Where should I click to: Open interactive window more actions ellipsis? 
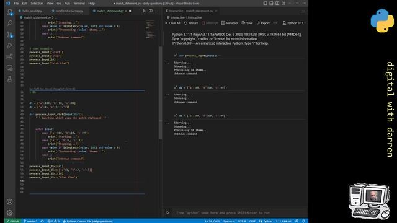(303, 11)
